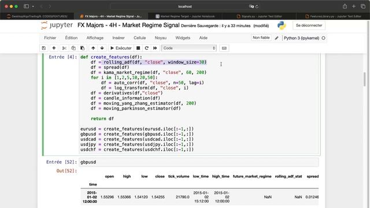
Task: Open the Noyau menu
Action: click(x=161, y=38)
